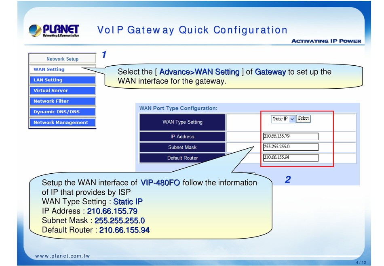Click the WAN Type Setting label cell

[x=182, y=122]
